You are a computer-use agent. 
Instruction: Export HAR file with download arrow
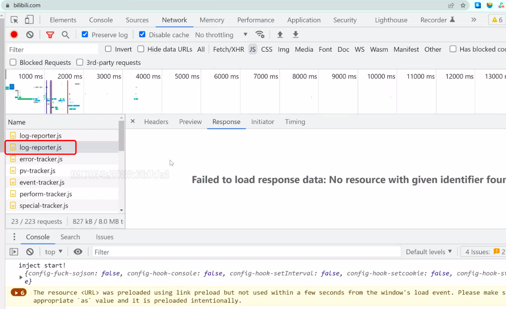pyautogui.click(x=296, y=35)
